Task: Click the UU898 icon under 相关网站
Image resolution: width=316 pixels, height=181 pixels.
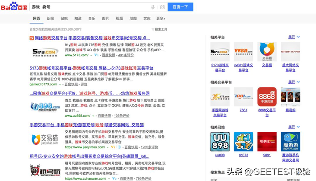Action: coord(220,142)
